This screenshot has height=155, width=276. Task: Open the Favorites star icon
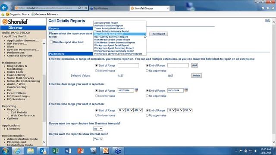coord(268,8)
